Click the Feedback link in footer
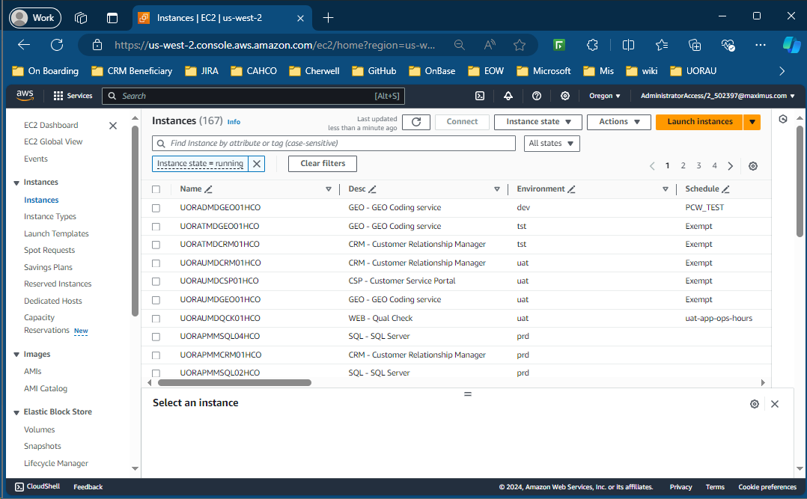Screen dimensions: 807x499 click(88, 486)
